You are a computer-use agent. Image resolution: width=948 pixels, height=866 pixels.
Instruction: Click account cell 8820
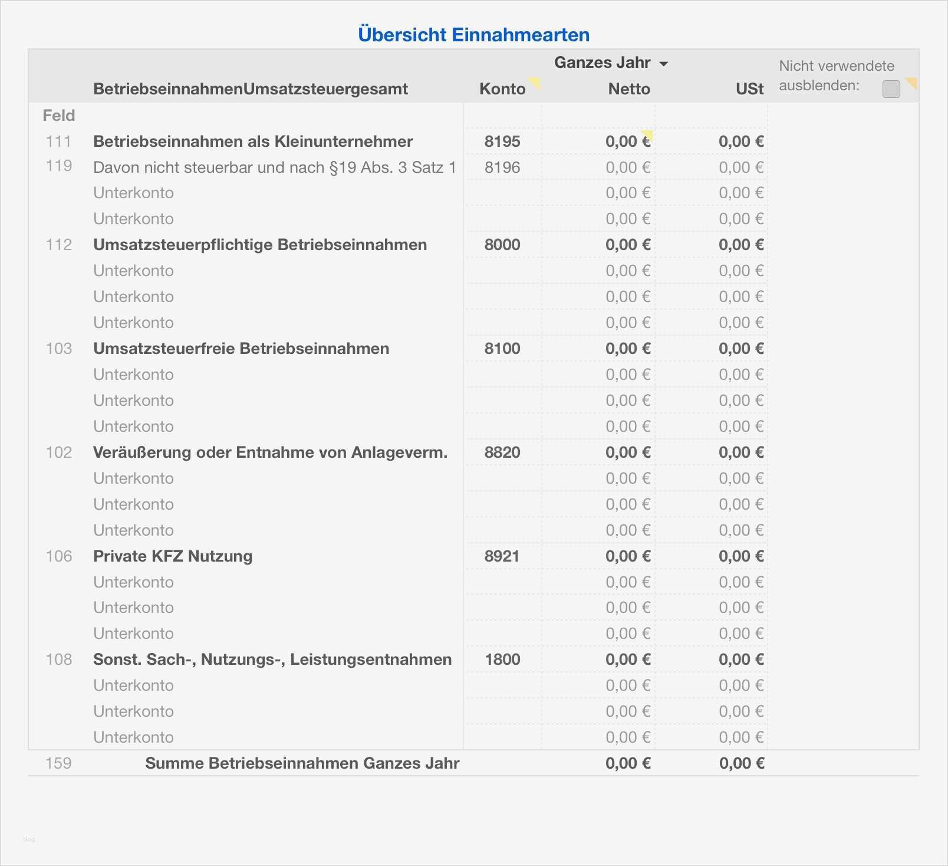tap(503, 452)
